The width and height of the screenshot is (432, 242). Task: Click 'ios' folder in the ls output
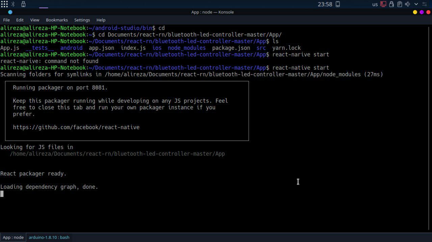point(157,48)
